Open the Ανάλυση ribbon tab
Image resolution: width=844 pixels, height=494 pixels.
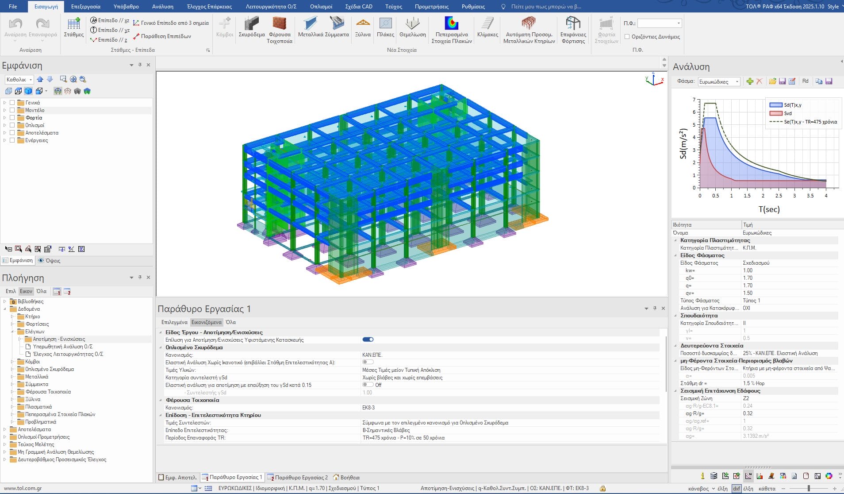(x=162, y=7)
